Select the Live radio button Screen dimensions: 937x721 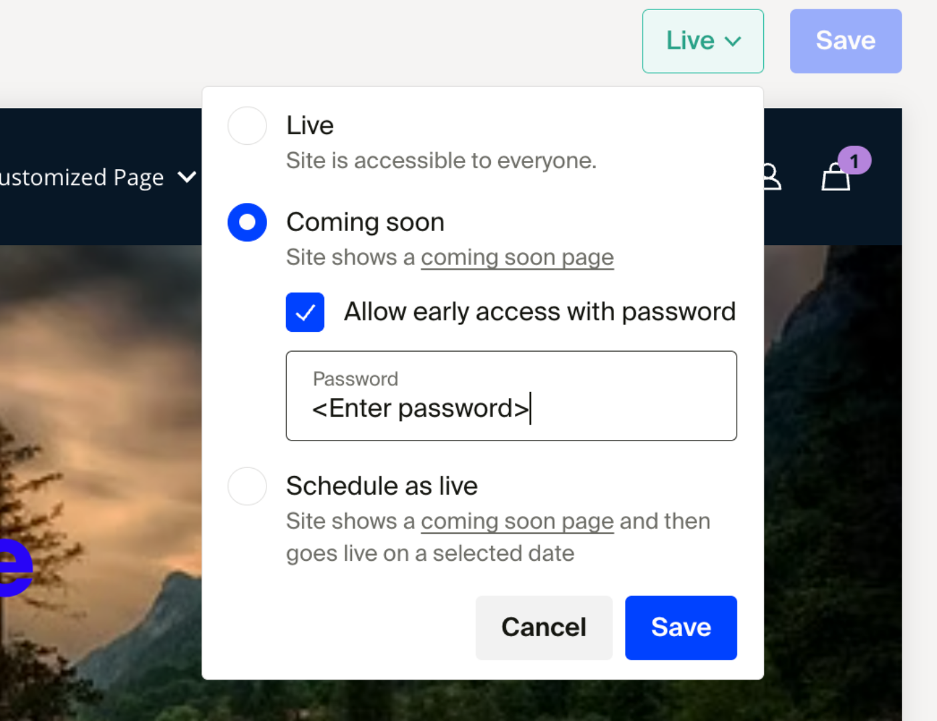[x=247, y=126]
